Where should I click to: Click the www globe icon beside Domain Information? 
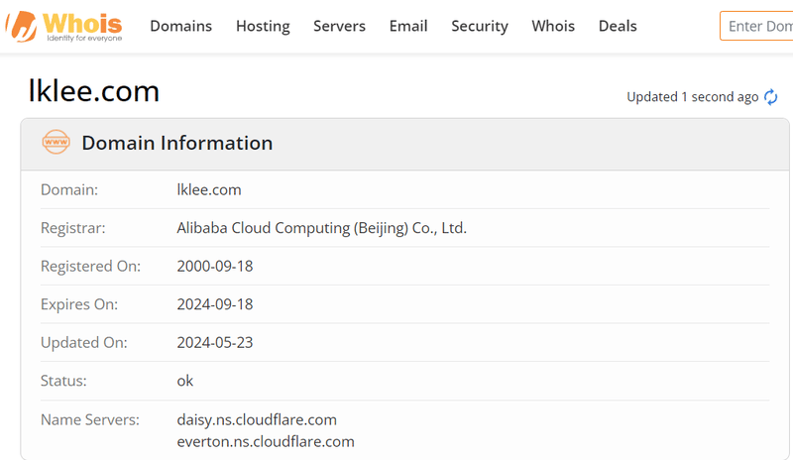(x=57, y=143)
